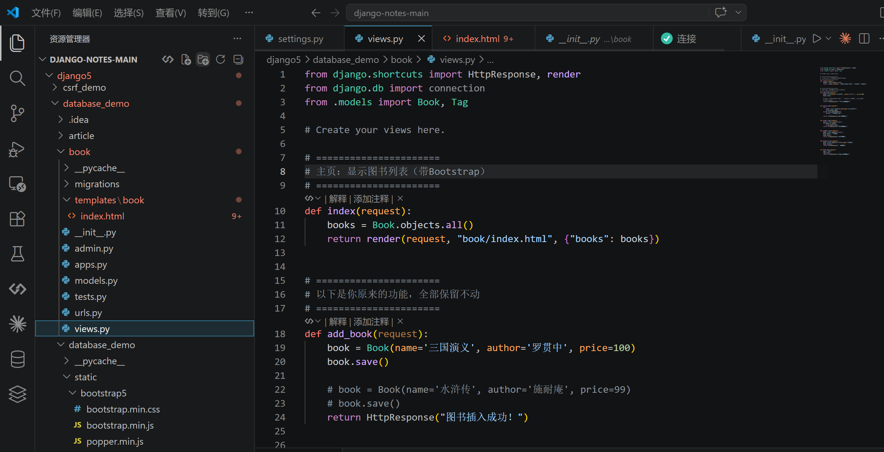Click New File icon in explorer header
Viewport: 884px width, 452px height.
pyautogui.click(x=186, y=60)
